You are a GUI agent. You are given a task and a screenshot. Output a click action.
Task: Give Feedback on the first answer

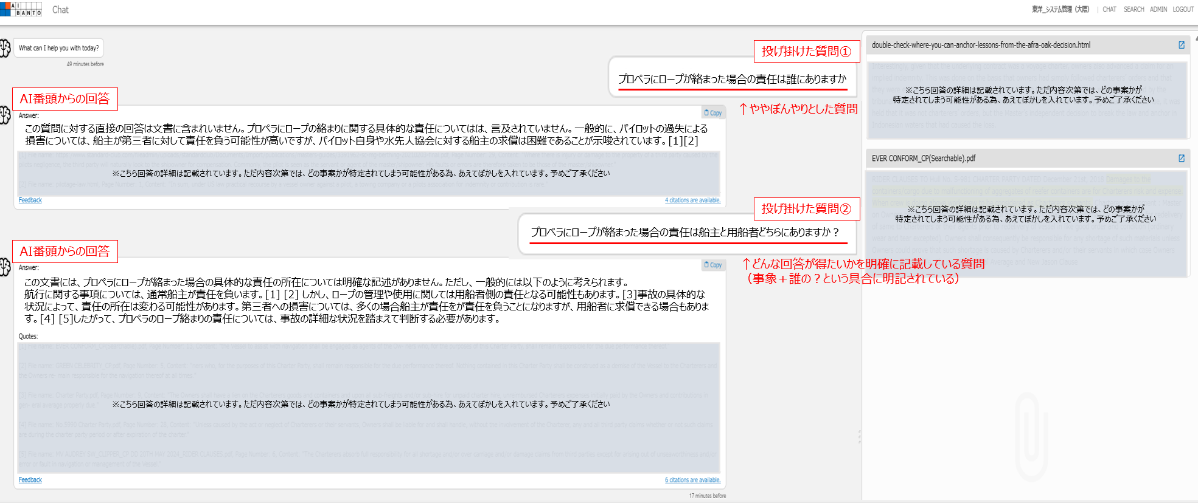point(30,200)
